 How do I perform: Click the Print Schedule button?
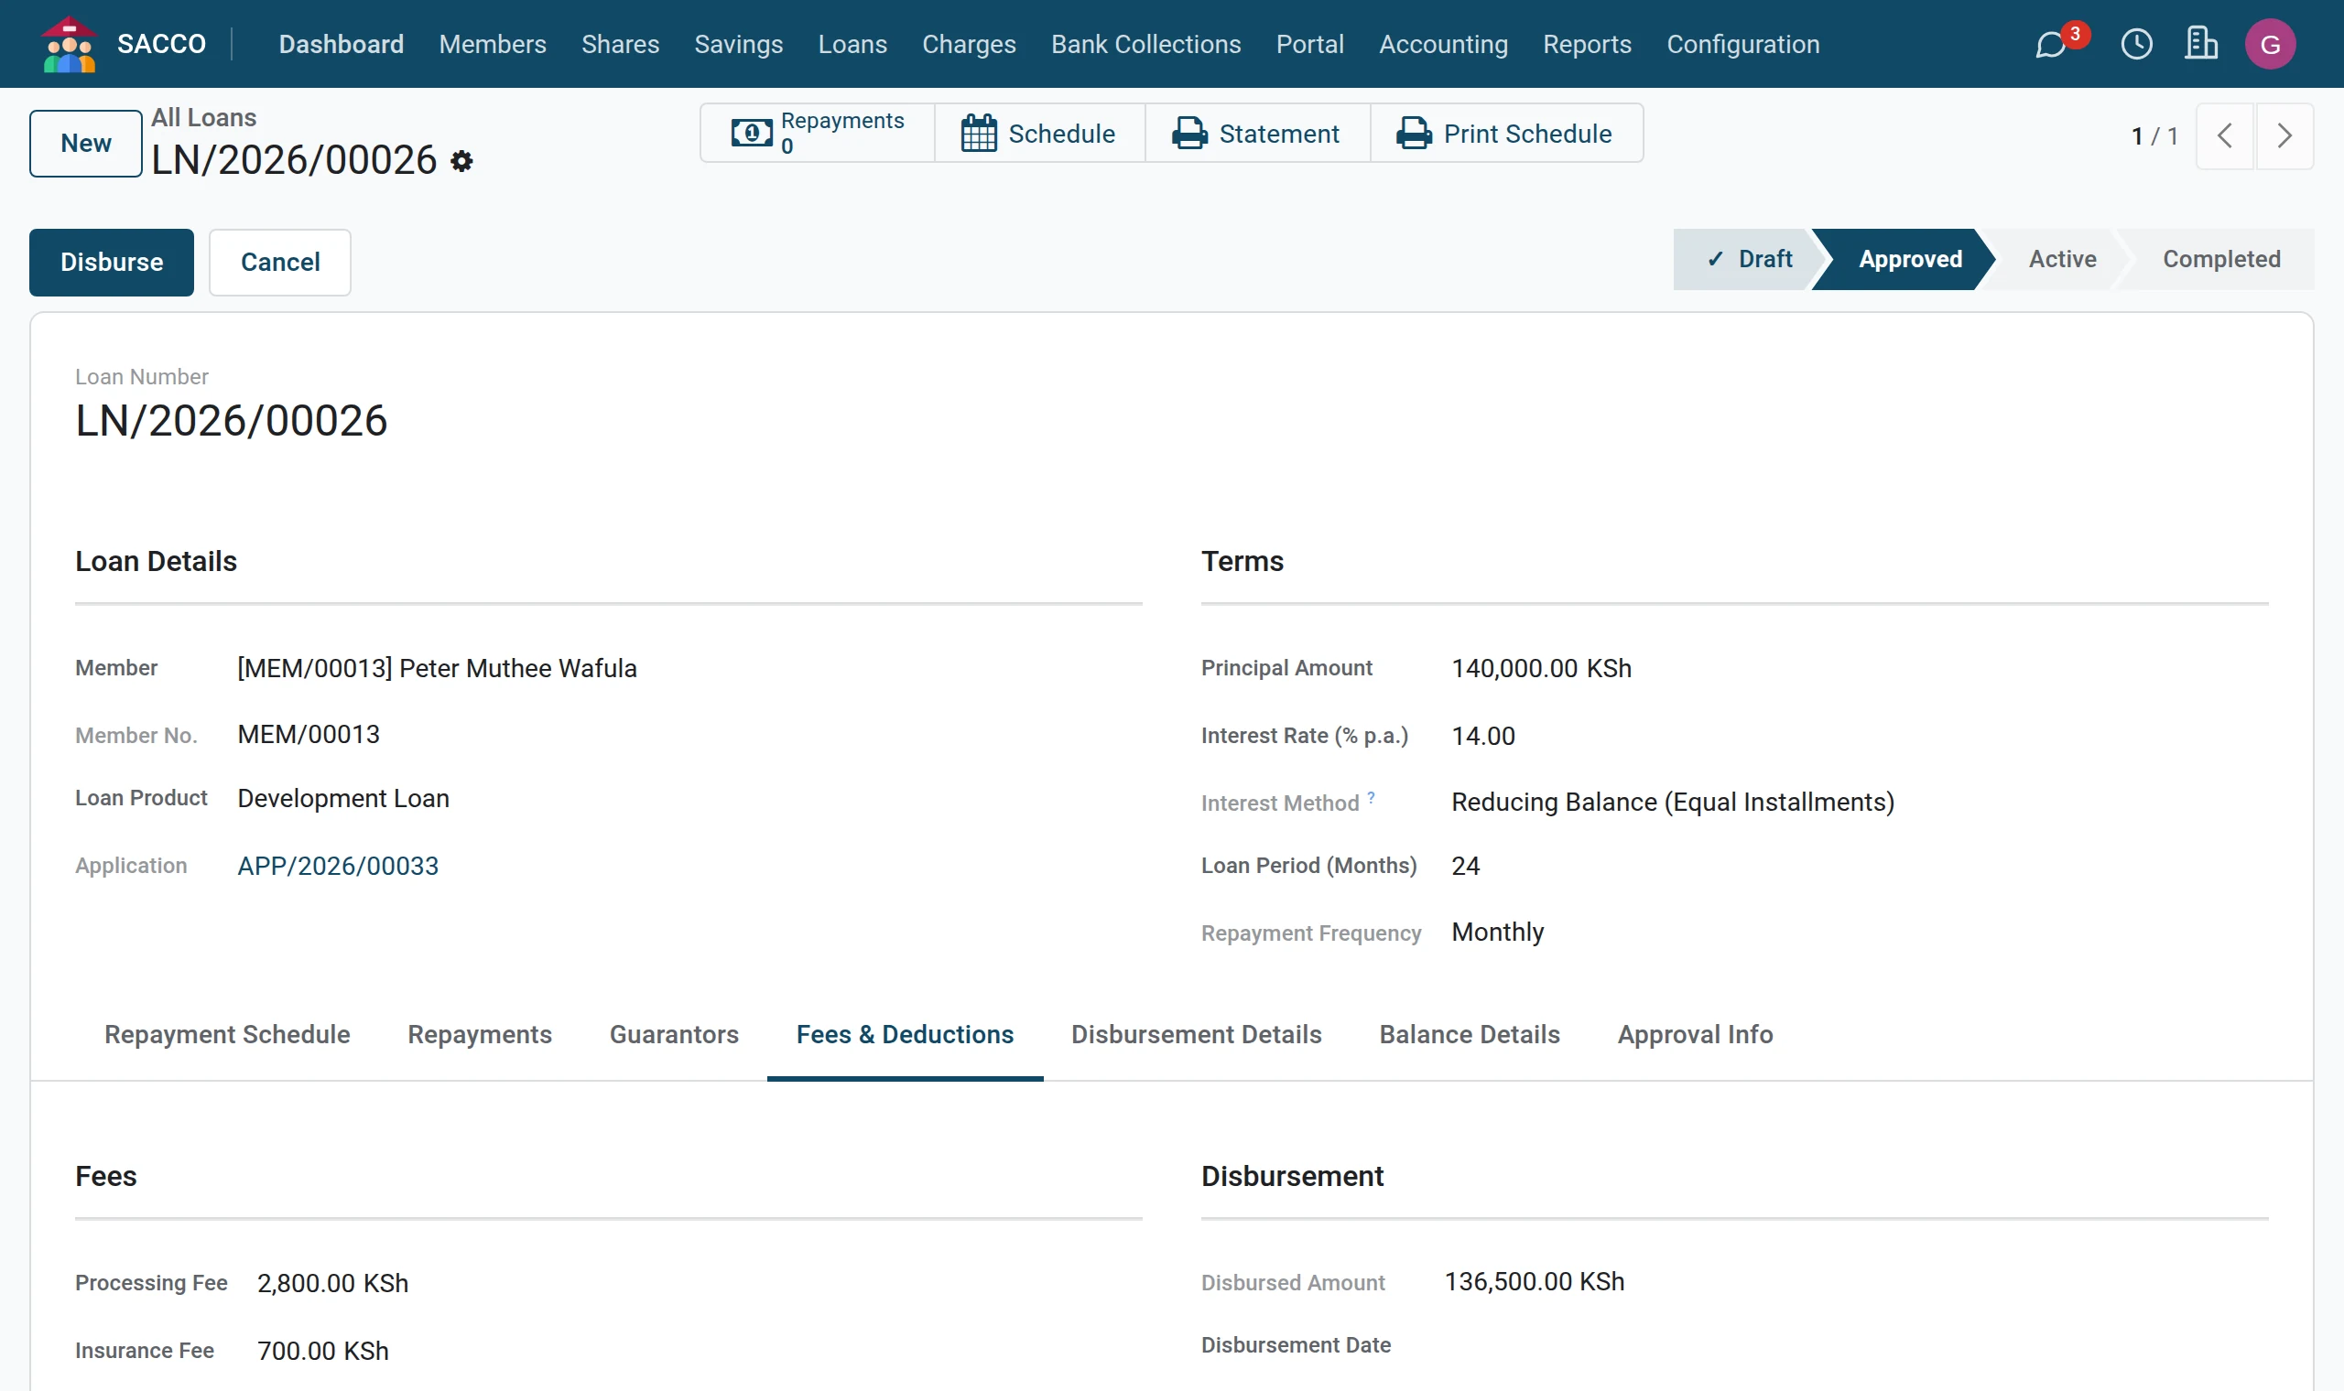tap(1506, 133)
